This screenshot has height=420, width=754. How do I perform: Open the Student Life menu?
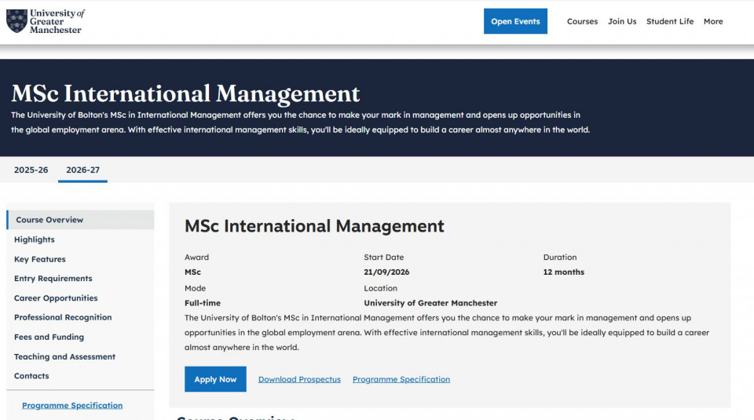670,21
